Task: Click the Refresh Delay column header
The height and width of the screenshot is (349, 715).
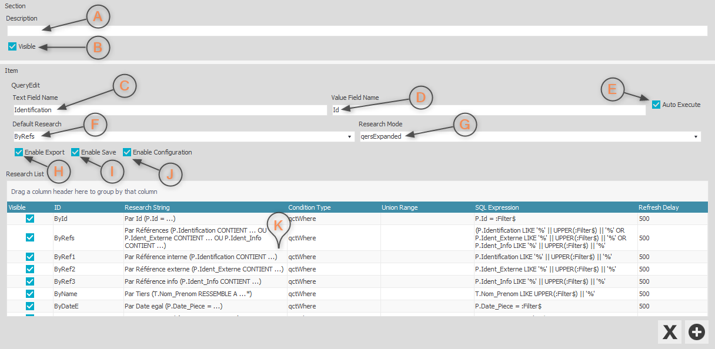Action: (x=659, y=207)
